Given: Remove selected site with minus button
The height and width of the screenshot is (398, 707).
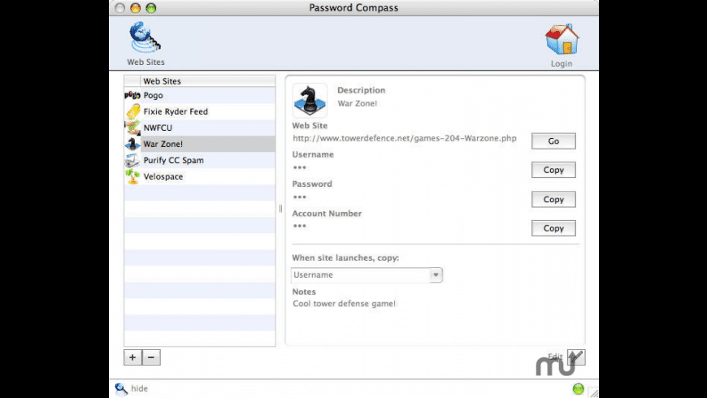Looking at the screenshot, I should click(x=151, y=357).
